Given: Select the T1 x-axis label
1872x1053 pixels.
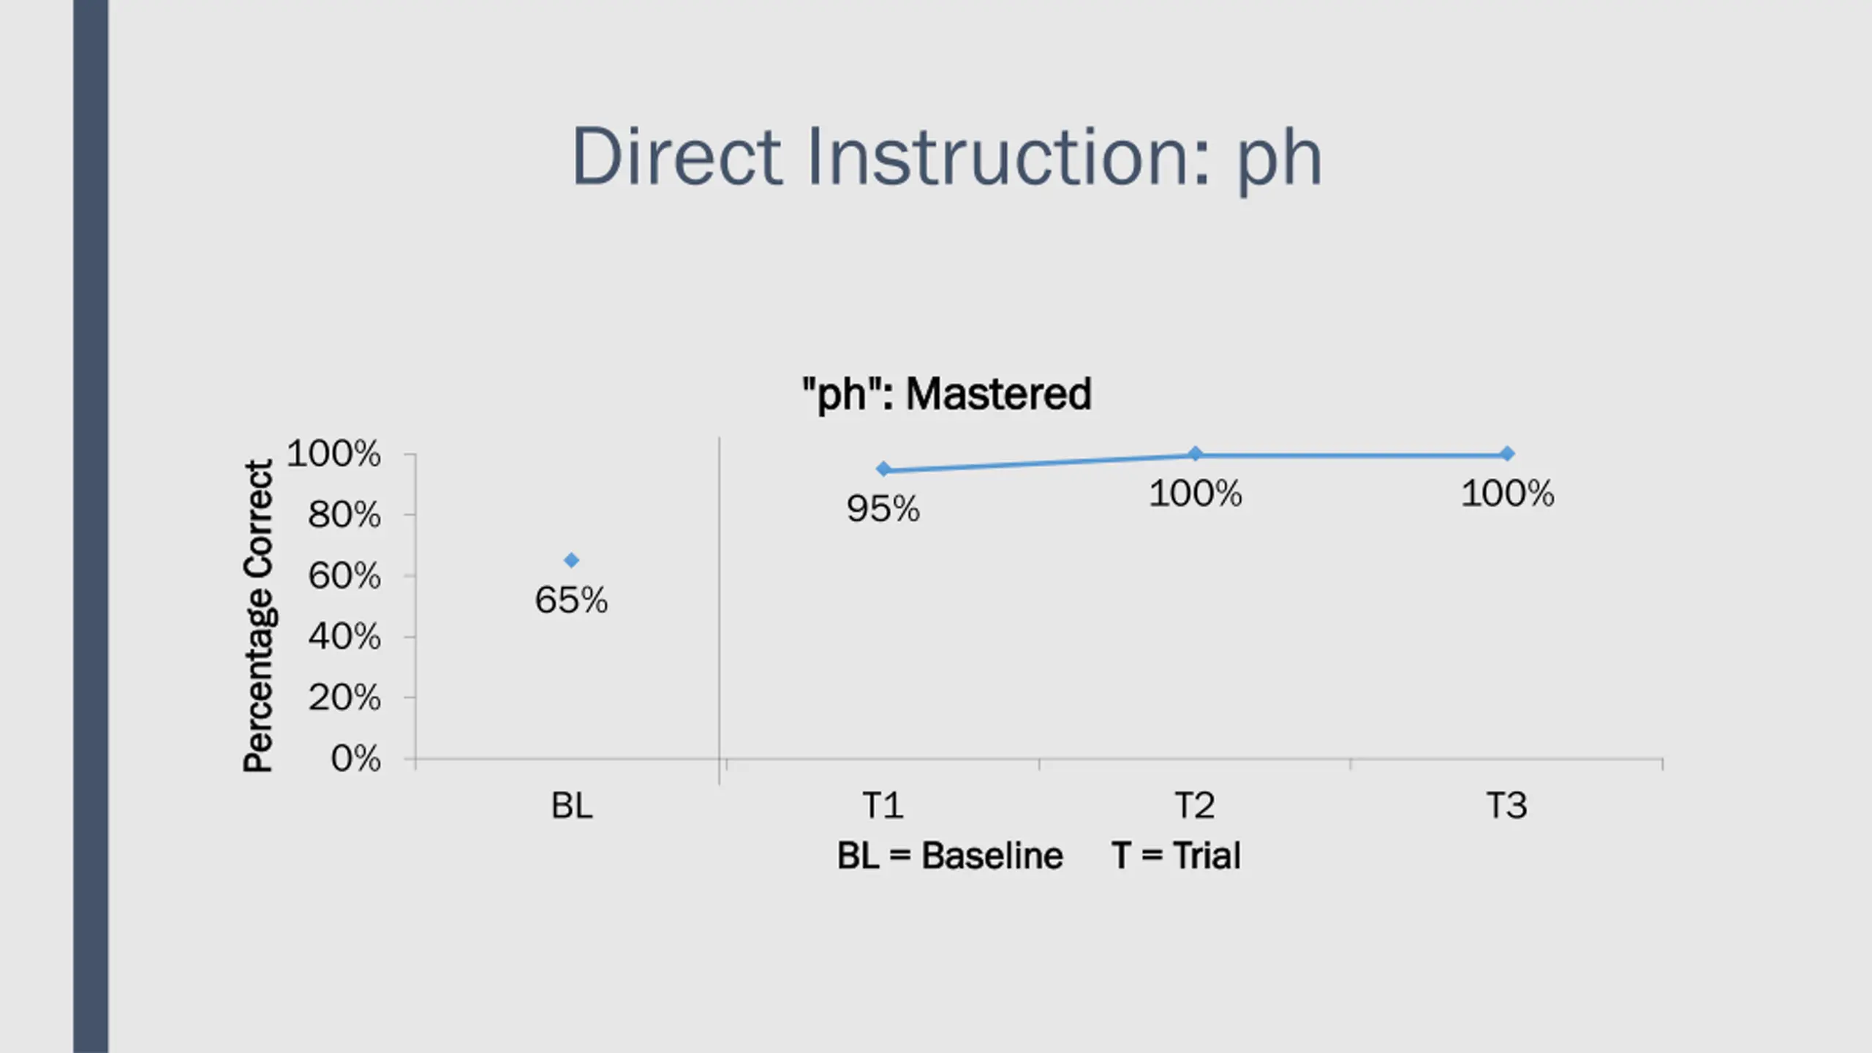Looking at the screenshot, I should point(883,806).
